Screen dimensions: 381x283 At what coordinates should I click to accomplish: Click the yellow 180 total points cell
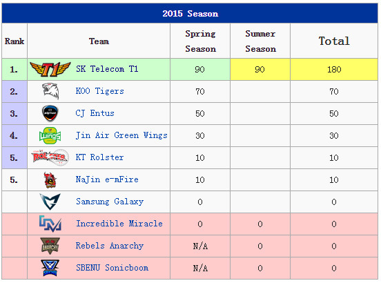334,70
